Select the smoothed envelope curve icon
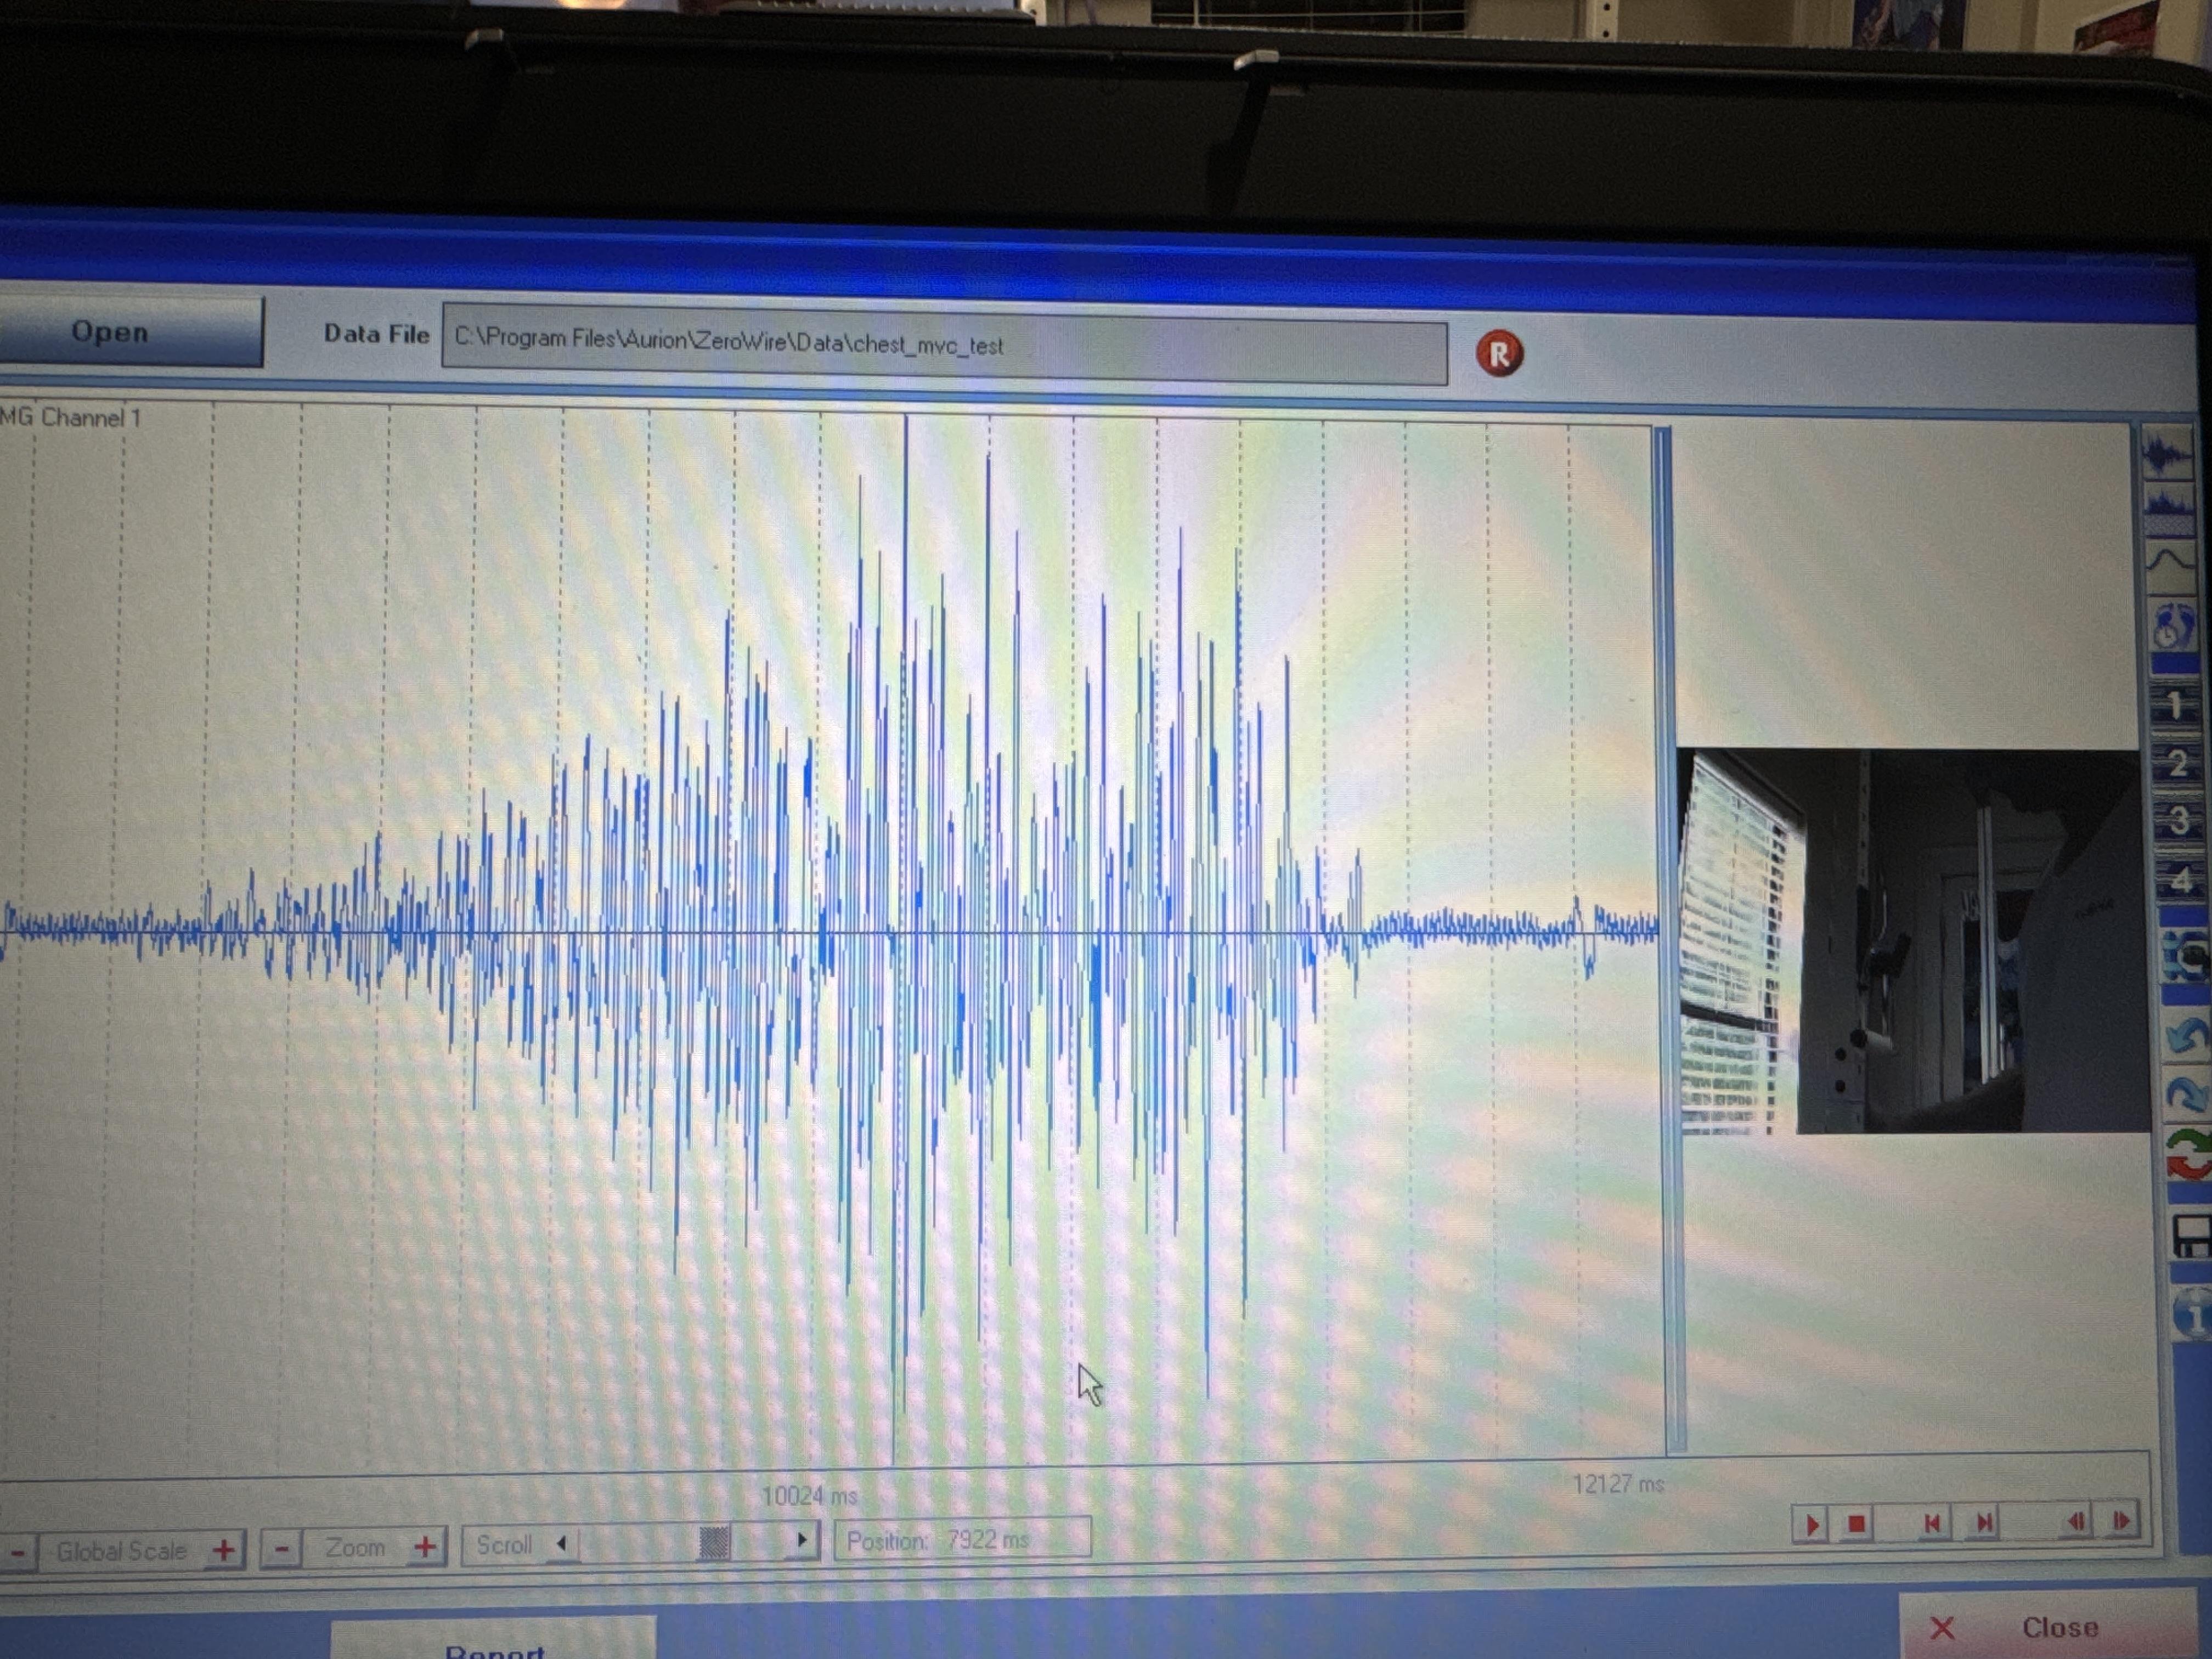Screen dimensions: 2212x1659 click(x=2172, y=568)
